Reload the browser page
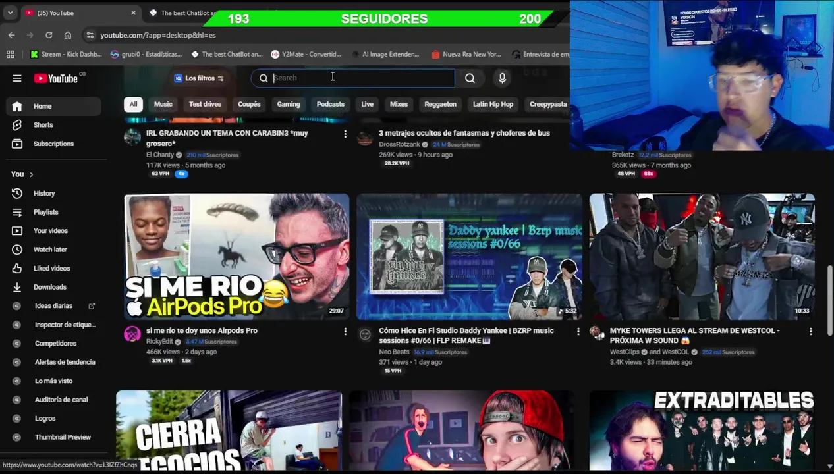 49,35
